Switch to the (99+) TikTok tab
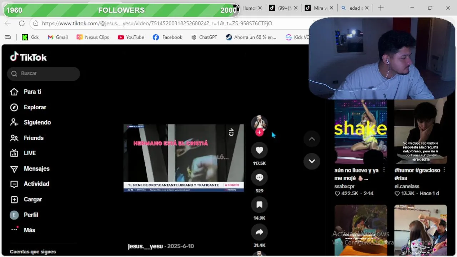This screenshot has width=457, height=257. pos(280,8)
